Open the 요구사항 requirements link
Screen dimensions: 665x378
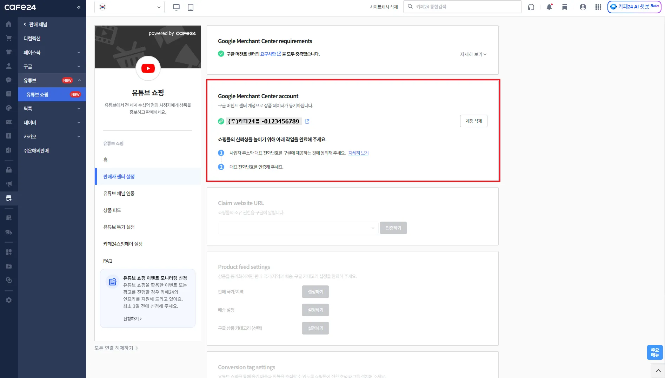[x=271, y=54]
